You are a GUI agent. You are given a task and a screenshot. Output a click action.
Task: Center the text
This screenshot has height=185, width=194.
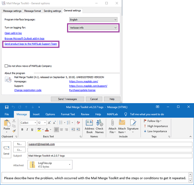(62, 129)
